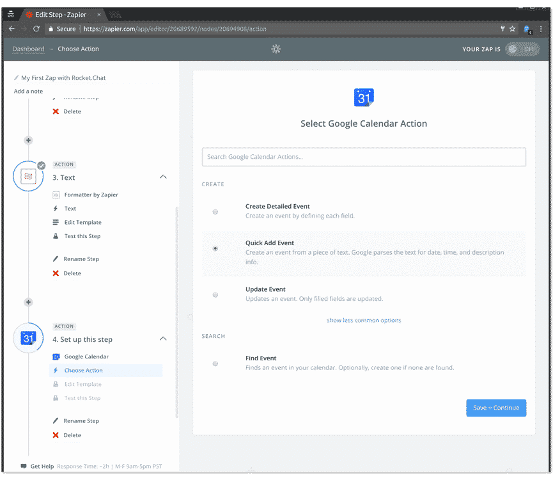This screenshot has height=480, width=553.
Task: Select Create Detailed Event radio button
Action: [215, 212]
